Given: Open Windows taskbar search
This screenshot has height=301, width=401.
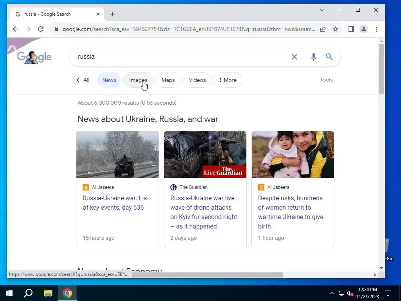Looking at the screenshot, I should [x=28, y=293].
